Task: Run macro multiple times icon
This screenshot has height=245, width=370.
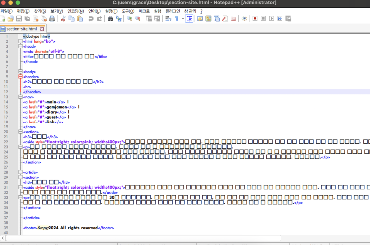Action: point(280,18)
